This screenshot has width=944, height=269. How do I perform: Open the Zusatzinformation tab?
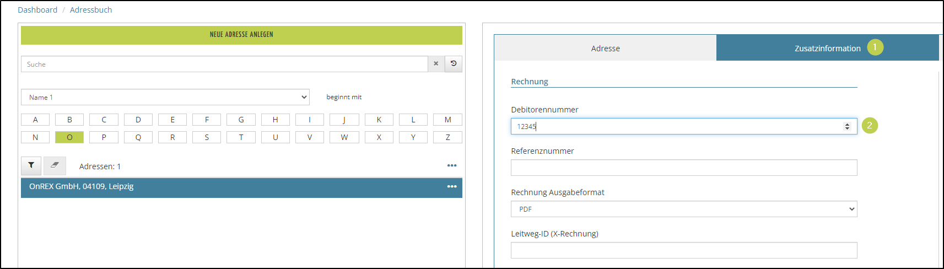coord(827,49)
